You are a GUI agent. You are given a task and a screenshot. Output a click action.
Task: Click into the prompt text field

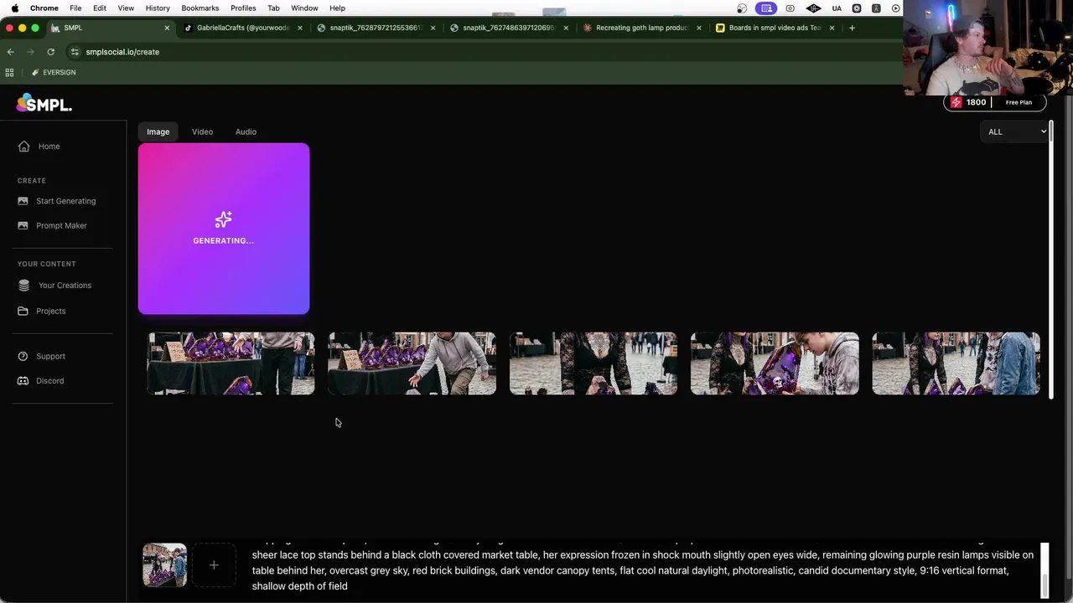click(643, 569)
